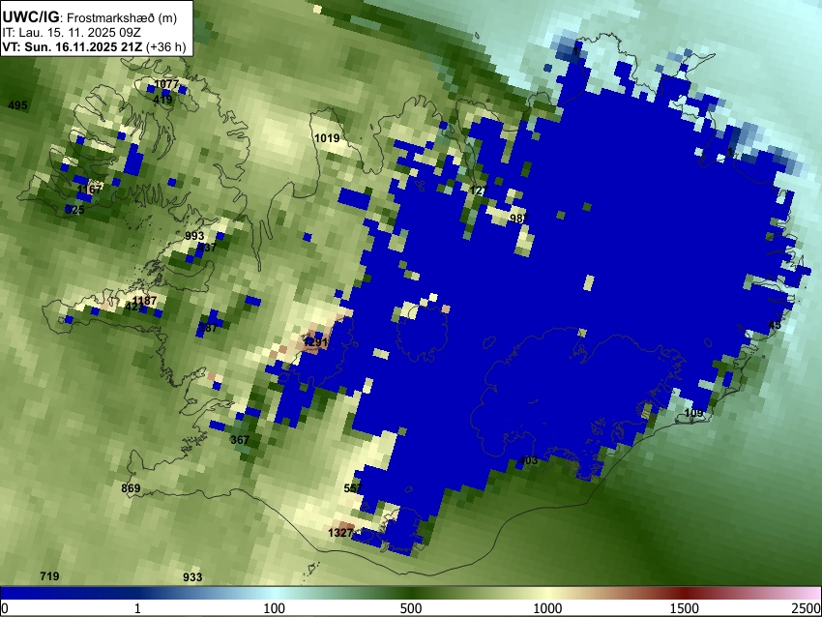Image resolution: width=822 pixels, height=617 pixels.
Task: Click the 45 value near east coast
Action: (775, 325)
